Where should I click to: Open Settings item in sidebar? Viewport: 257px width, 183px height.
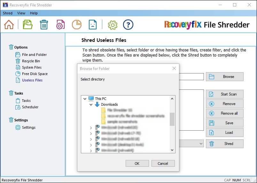(x=25, y=127)
